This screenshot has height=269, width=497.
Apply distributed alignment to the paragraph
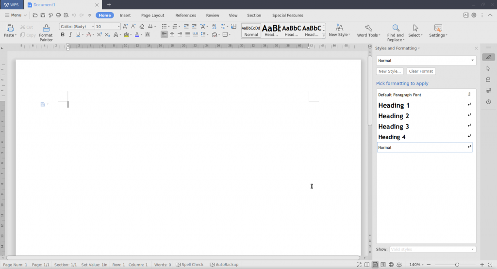coord(195,34)
